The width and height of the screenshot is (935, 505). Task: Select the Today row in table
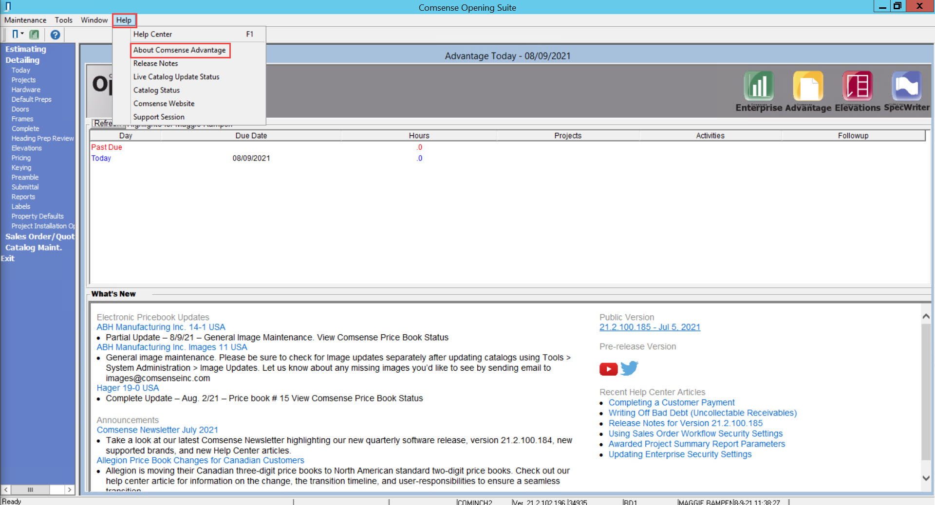pyautogui.click(x=507, y=158)
